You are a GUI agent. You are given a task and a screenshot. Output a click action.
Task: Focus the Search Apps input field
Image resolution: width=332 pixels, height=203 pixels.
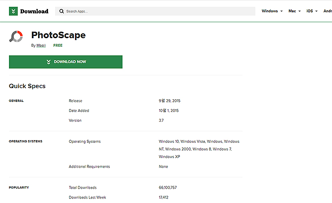coord(155,11)
